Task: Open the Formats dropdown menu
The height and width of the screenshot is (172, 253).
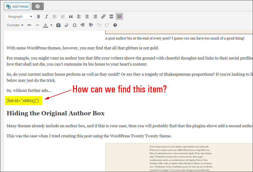Action: coord(15,25)
